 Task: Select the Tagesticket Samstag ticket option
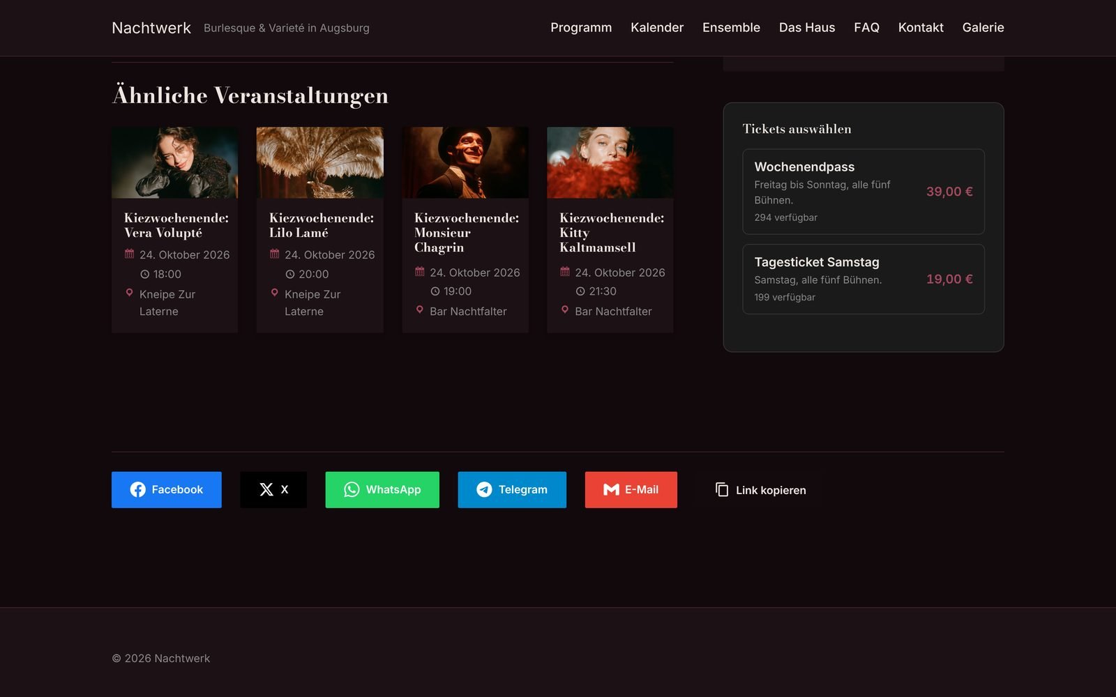[864, 279]
